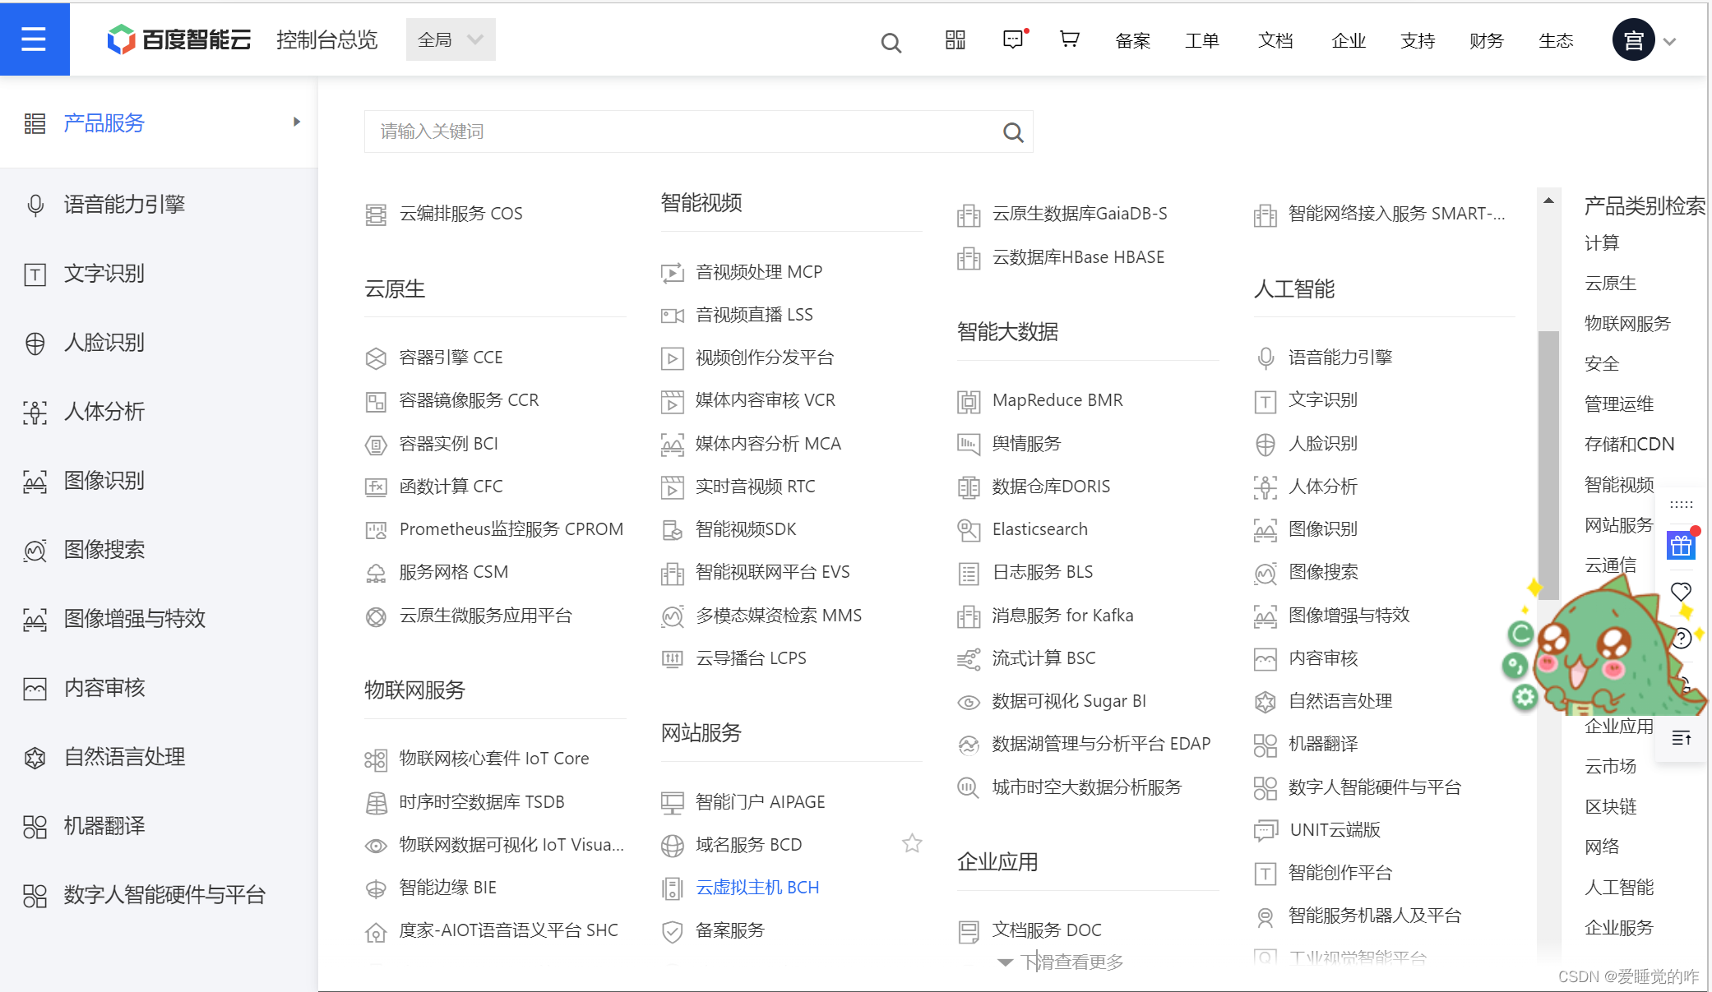Open the shopping cart icon

point(1069,39)
